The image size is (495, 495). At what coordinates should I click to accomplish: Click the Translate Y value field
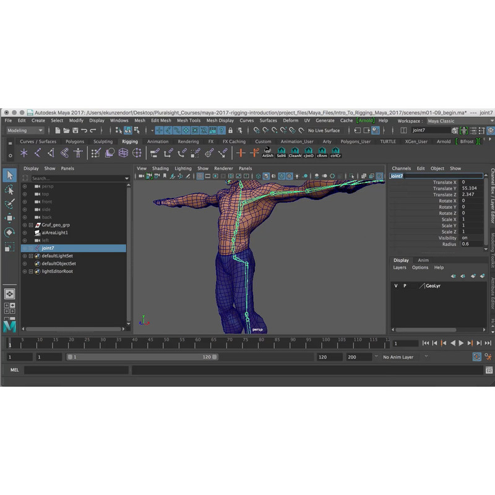pyautogui.click(x=469, y=189)
